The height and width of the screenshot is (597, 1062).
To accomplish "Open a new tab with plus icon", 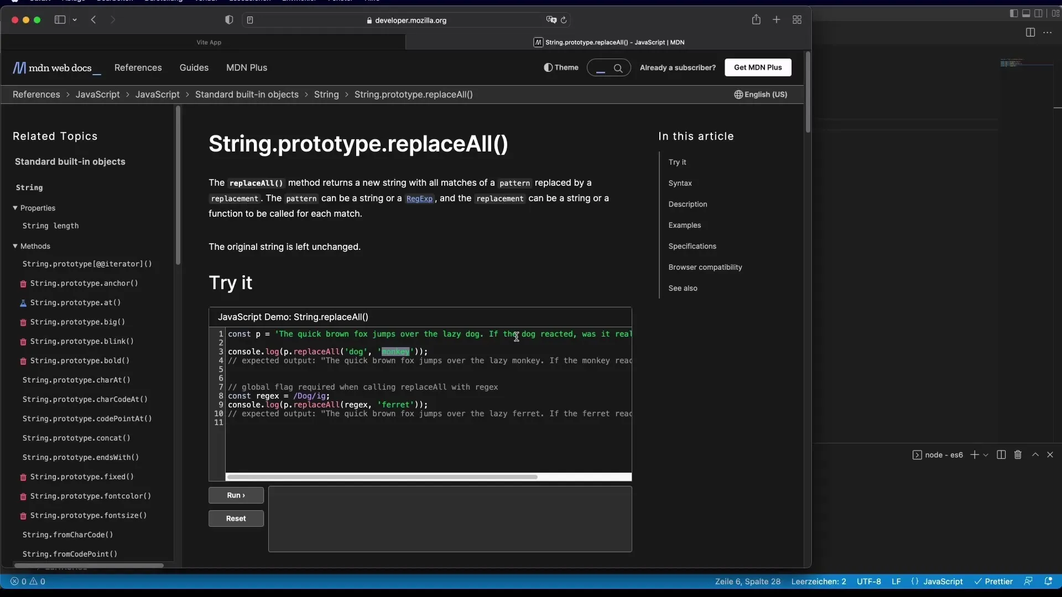I will [777, 20].
